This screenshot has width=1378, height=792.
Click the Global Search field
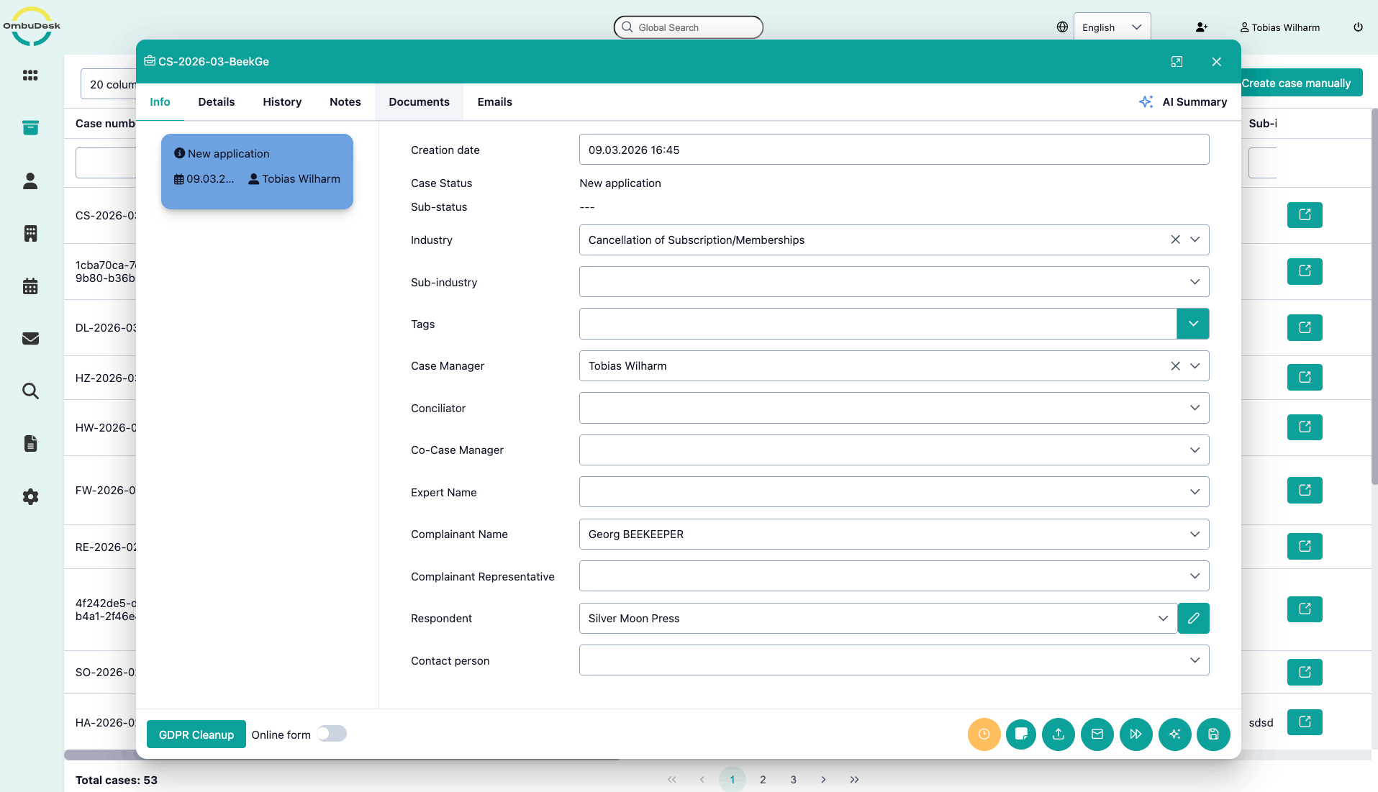(x=688, y=27)
